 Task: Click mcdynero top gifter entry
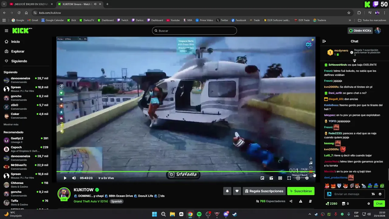tap(338, 52)
